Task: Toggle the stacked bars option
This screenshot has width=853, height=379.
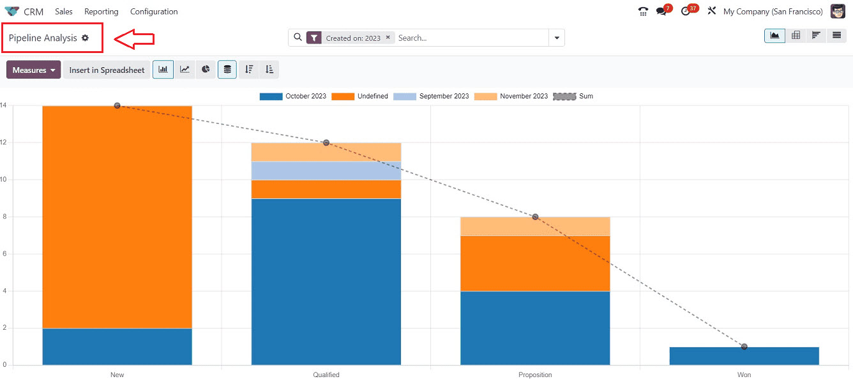Action: point(227,70)
